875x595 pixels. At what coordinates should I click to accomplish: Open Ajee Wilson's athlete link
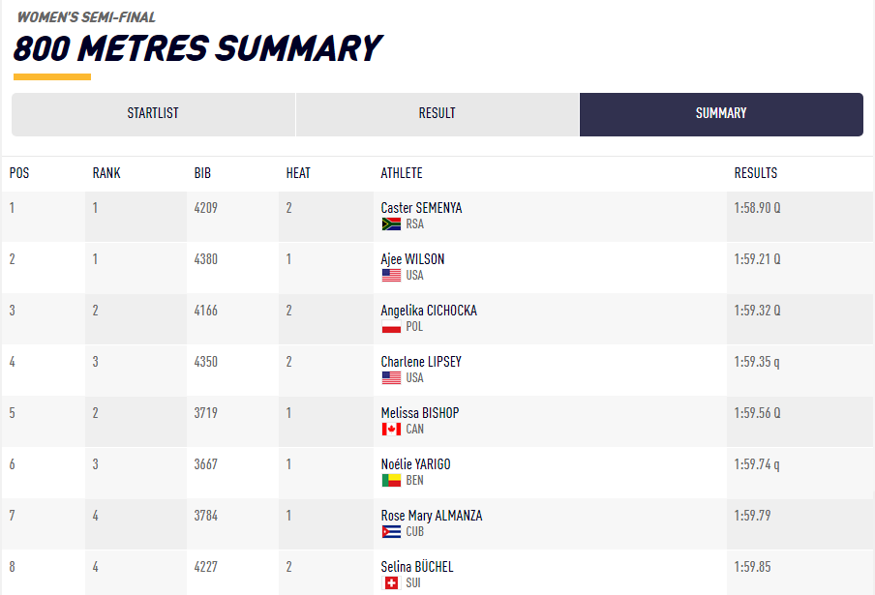412,259
